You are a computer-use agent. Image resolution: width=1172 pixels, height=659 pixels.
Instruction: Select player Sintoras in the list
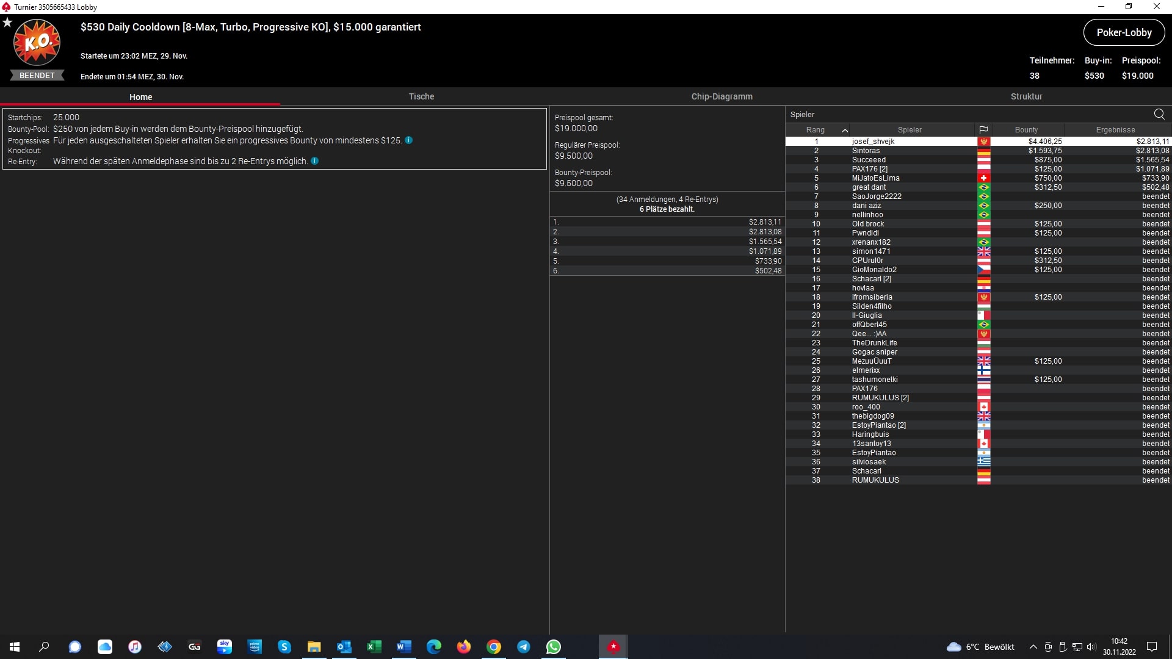(x=866, y=151)
